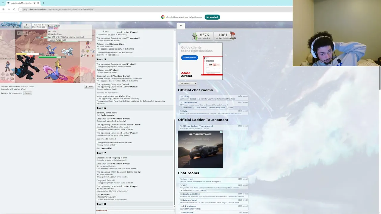Image resolution: width=381 pixels, height=214 pixels.
Task: Click the battle log scrollbar
Action: click(x=174, y=162)
